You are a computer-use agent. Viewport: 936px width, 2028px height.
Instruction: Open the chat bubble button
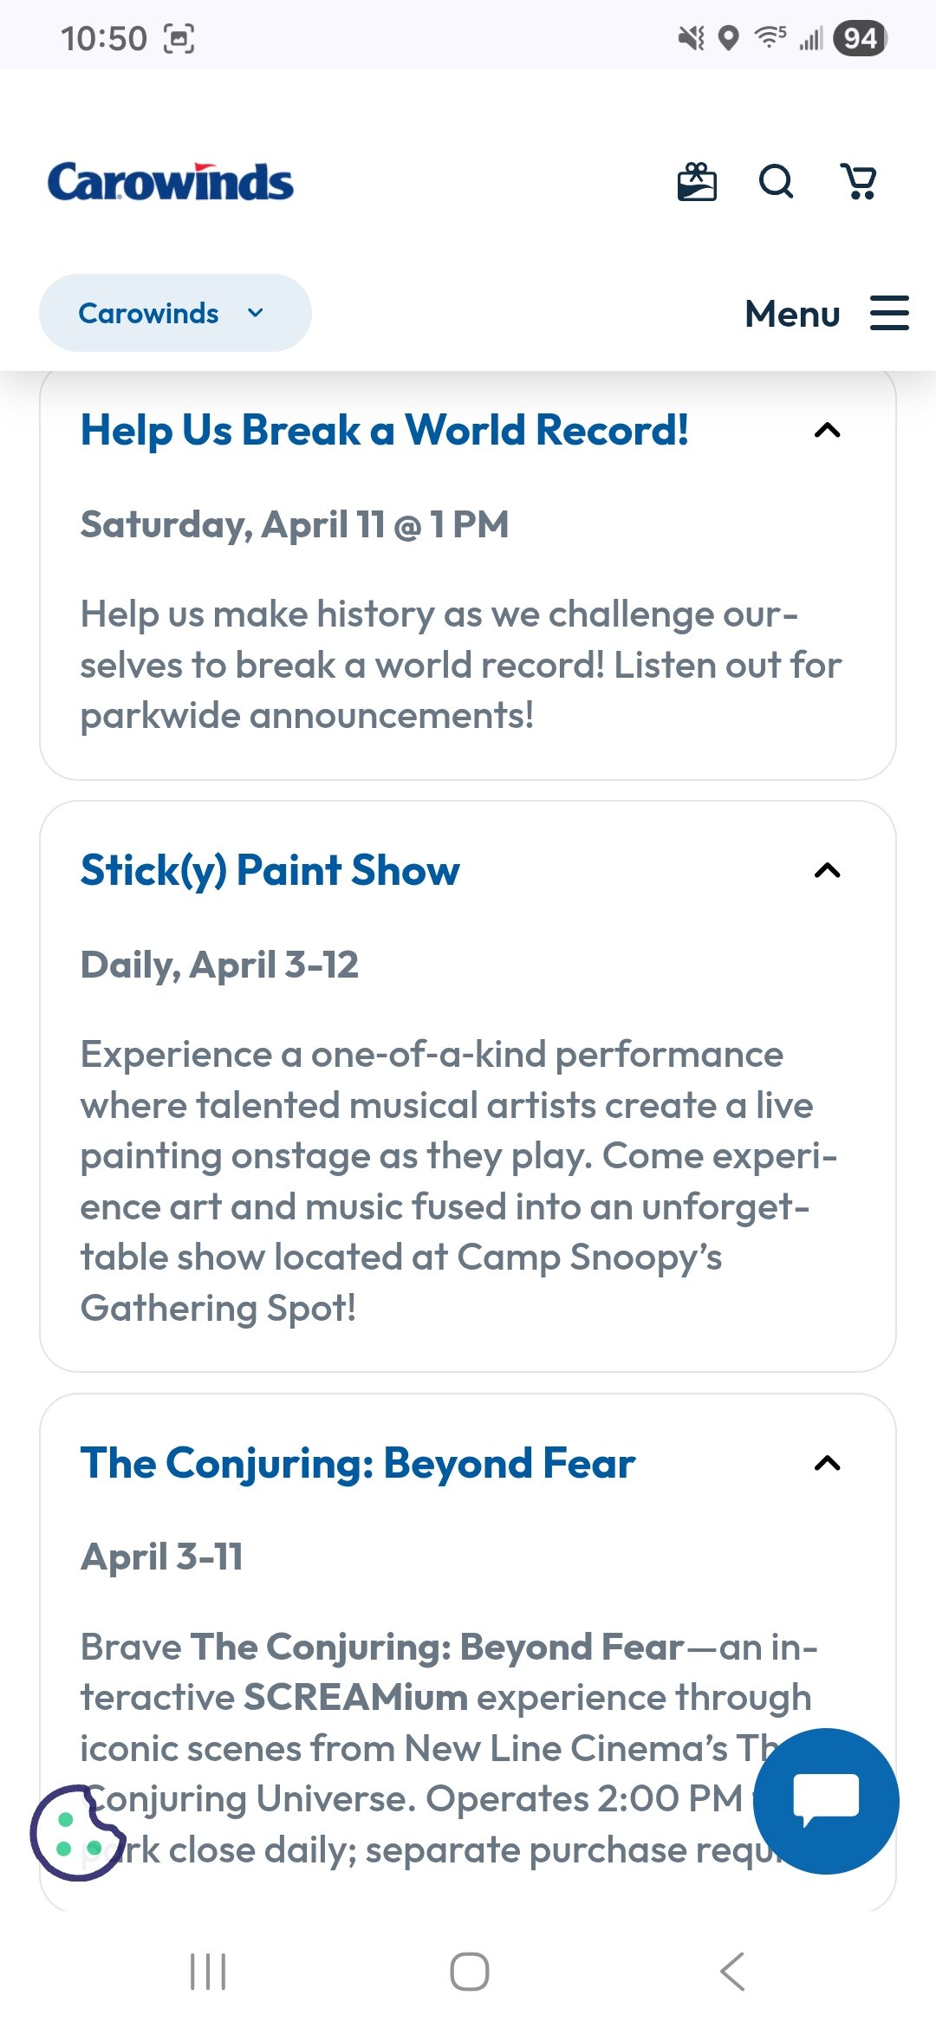[x=826, y=1801]
